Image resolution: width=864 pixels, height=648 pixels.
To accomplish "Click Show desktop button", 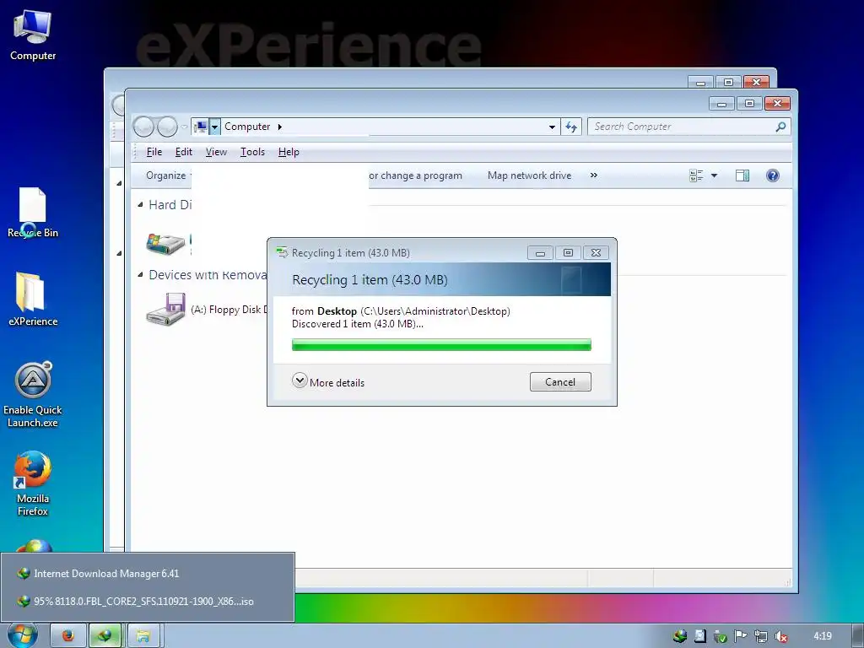I will coord(858,635).
